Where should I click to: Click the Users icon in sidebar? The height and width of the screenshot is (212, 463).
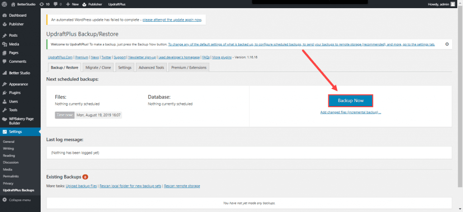[5, 101]
